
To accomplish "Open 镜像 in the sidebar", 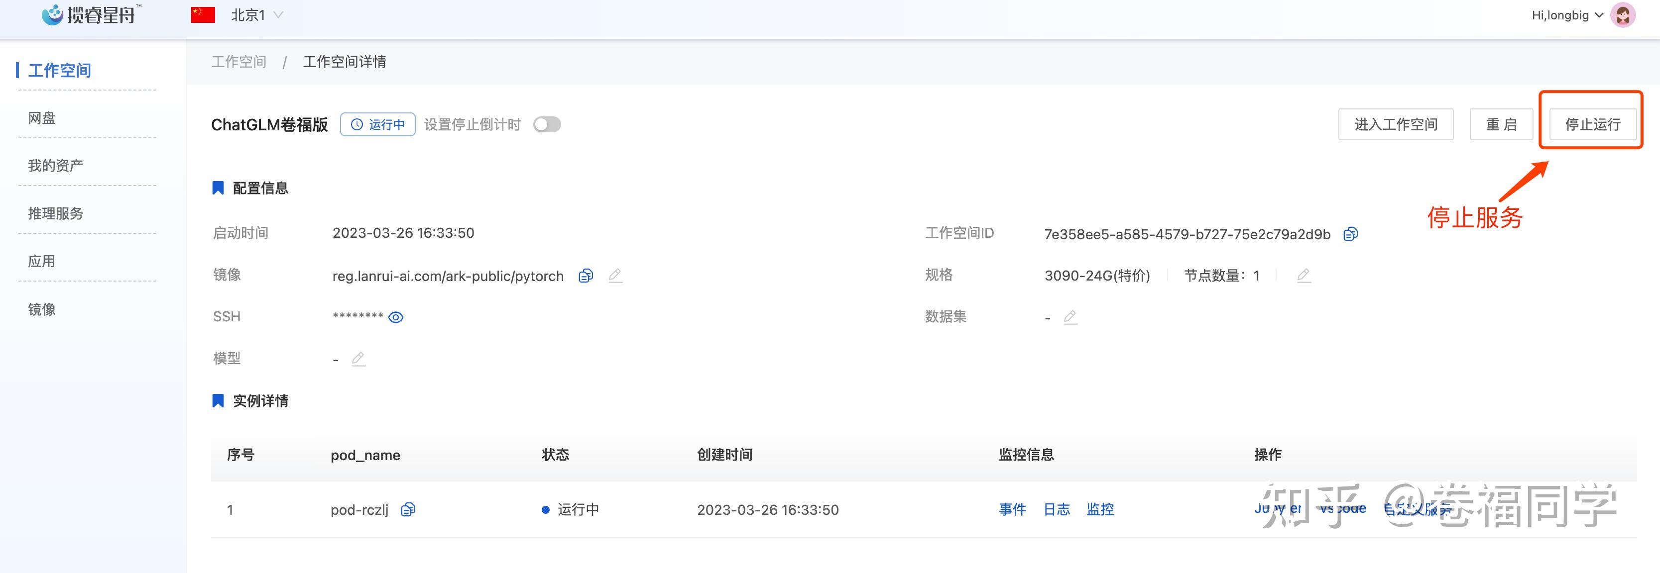I will [x=42, y=309].
